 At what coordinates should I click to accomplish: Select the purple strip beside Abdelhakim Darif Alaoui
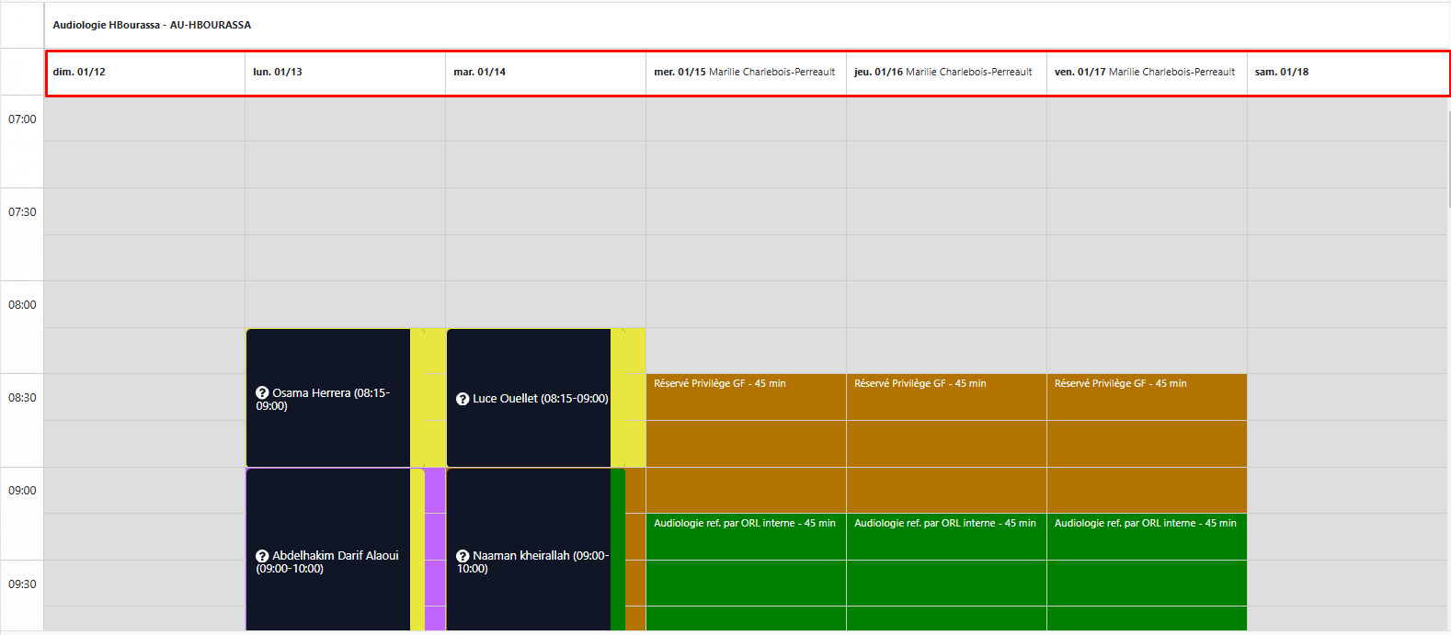click(435, 550)
